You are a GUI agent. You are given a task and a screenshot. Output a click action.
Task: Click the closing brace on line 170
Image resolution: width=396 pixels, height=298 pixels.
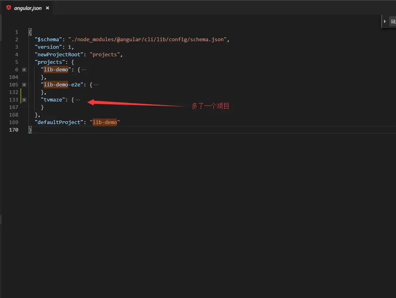pyautogui.click(x=30, y=130)
